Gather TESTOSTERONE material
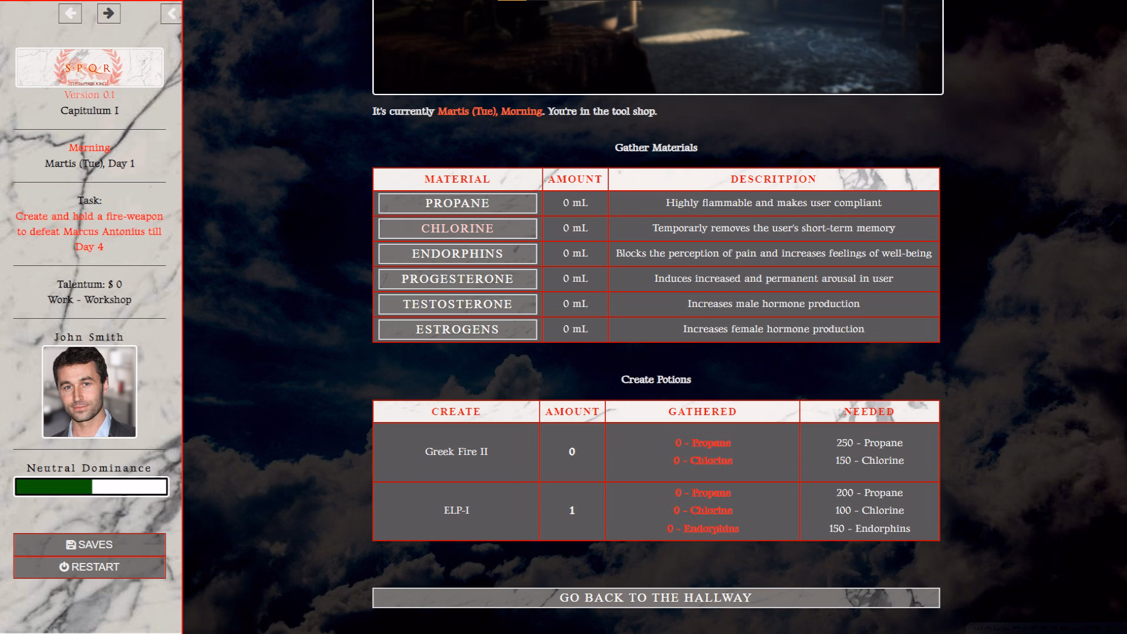1127x634 pixels. [457, 304]
